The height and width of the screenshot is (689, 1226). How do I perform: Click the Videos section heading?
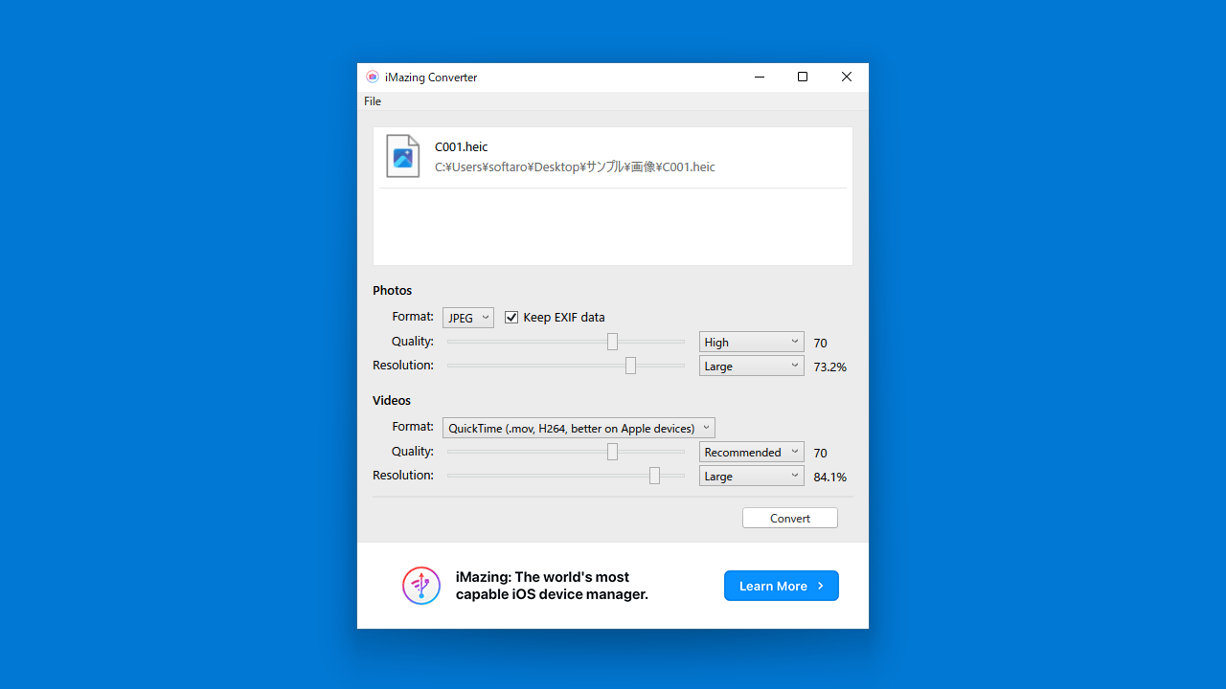coord(392,400)
